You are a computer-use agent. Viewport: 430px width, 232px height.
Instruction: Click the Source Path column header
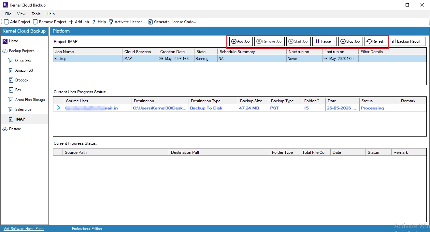coord(115,152)
